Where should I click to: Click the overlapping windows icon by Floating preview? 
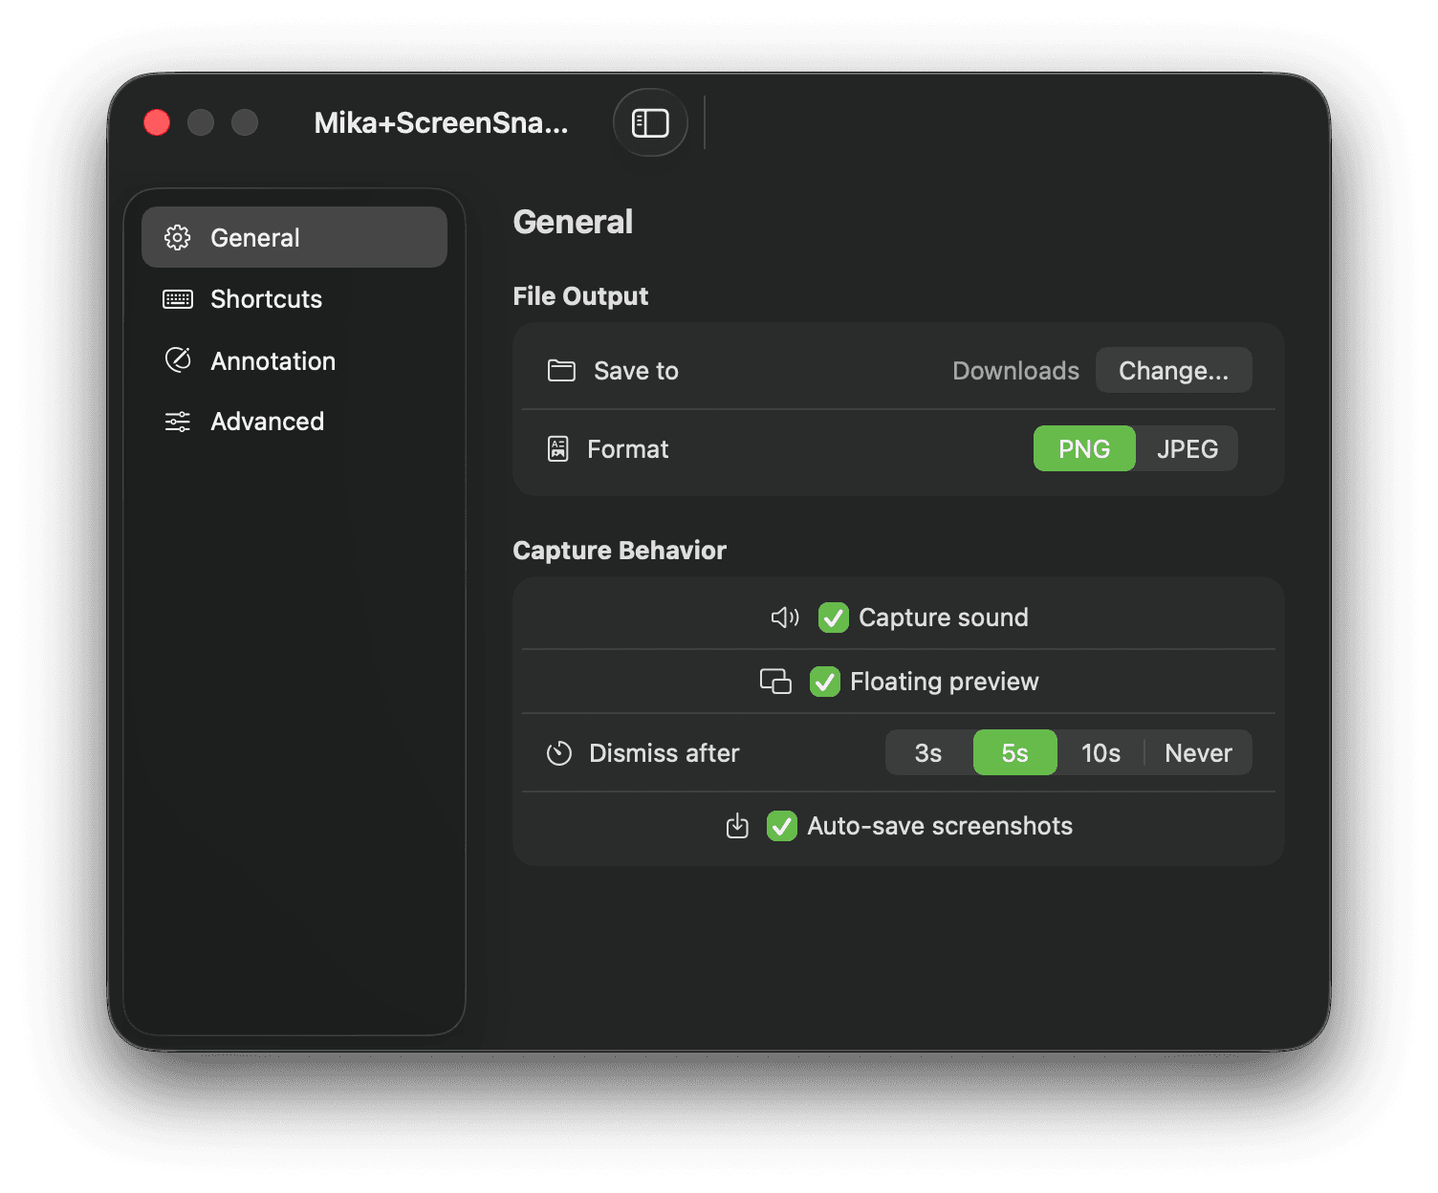pyautogui.click(x=775, y=682)
